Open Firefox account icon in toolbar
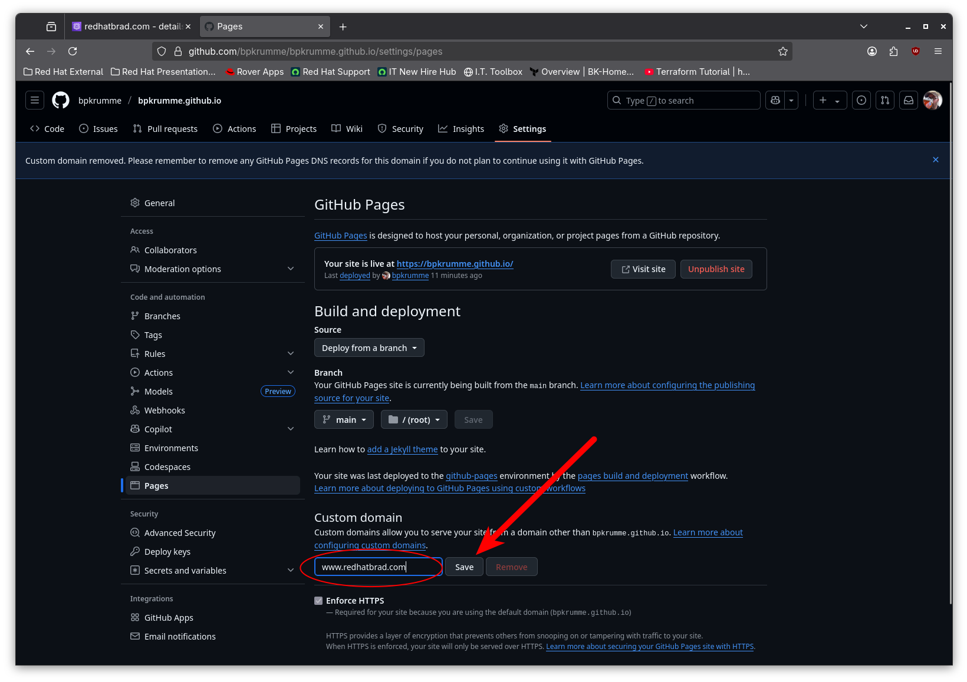 [x=872, y=51]
